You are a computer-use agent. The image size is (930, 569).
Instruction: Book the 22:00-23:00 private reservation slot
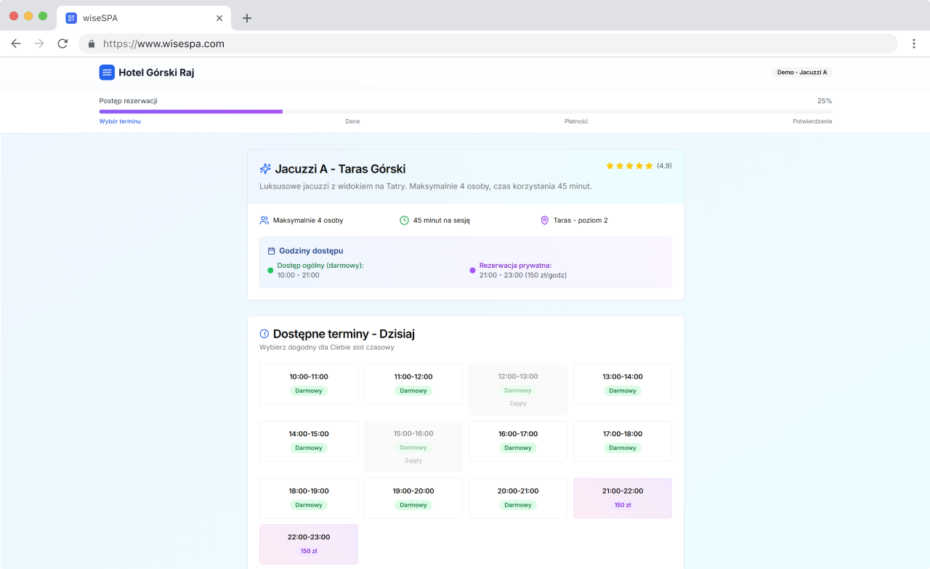tap(309, 544)
